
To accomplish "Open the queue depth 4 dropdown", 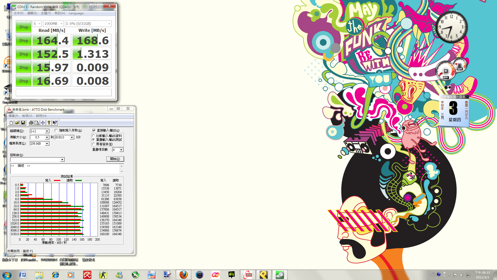I will [x=121, y=150].
